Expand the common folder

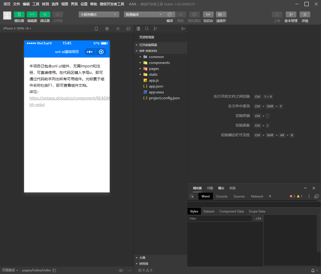click(x=160, y=57)
